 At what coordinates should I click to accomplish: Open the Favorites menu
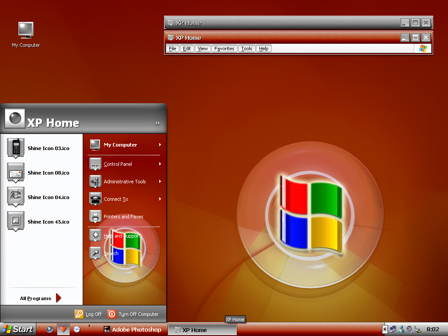click(x=224, y=49)
